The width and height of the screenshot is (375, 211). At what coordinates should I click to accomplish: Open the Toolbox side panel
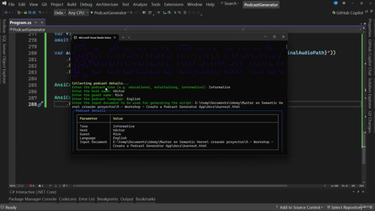(4, 26)
